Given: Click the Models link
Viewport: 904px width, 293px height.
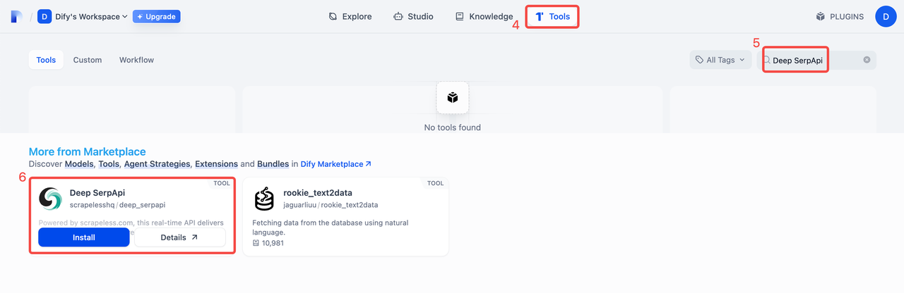Looking at the screenshot, I should 79,164.
